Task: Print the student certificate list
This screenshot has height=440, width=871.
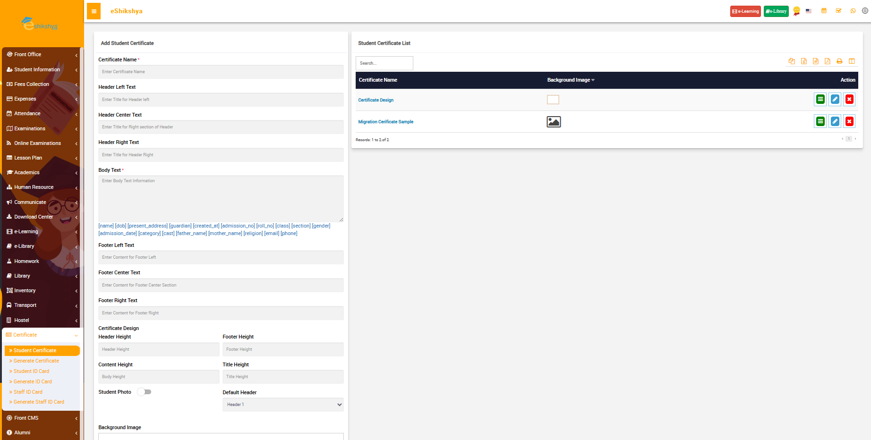Action: pos(839,61)
